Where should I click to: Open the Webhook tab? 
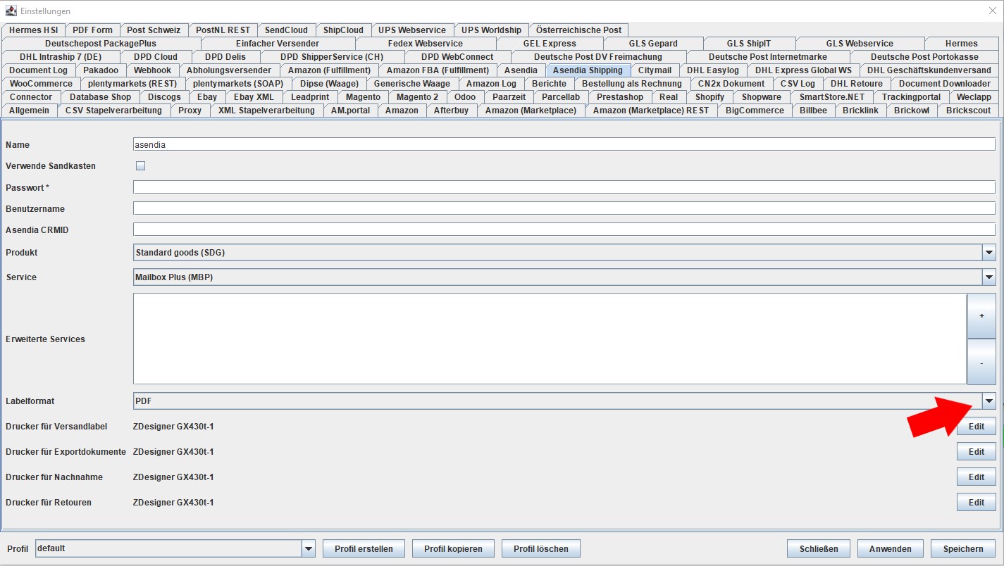pyautogui.click(x=152, y=70)
